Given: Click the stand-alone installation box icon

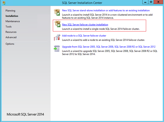Looking at the screenshot, I should (x=57, y=12).
